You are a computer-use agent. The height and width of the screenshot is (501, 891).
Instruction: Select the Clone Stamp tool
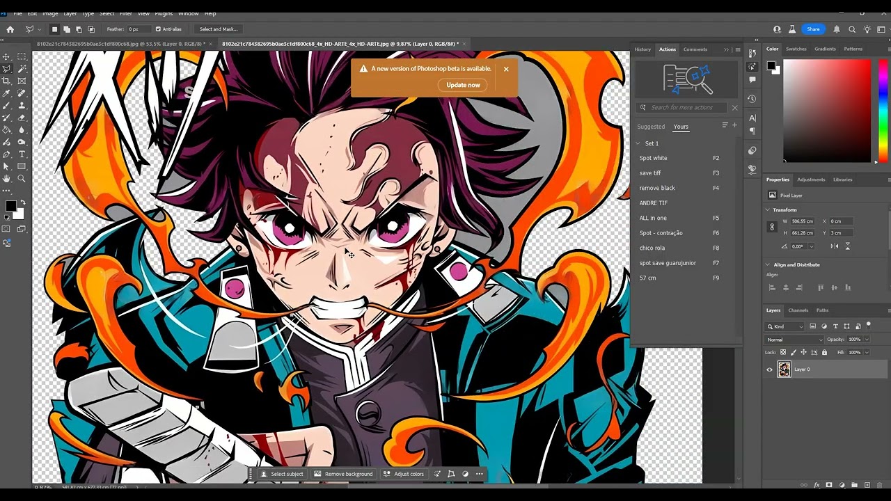point(22,106)
